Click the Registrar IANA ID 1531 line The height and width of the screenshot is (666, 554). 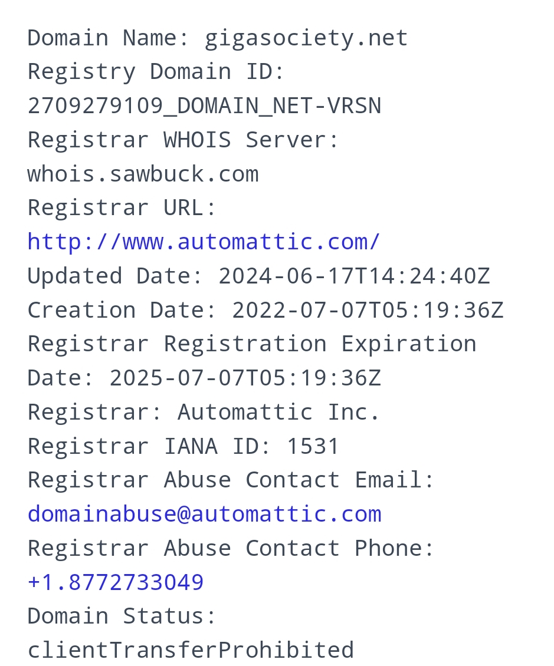click(183, 446)
